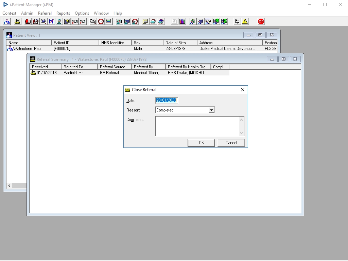
Task: Open the Help menu
Action: 118,13
